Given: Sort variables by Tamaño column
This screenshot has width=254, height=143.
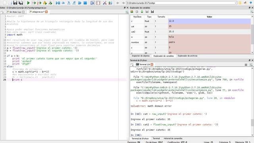Looking at the screenshot, I should 161,17.
